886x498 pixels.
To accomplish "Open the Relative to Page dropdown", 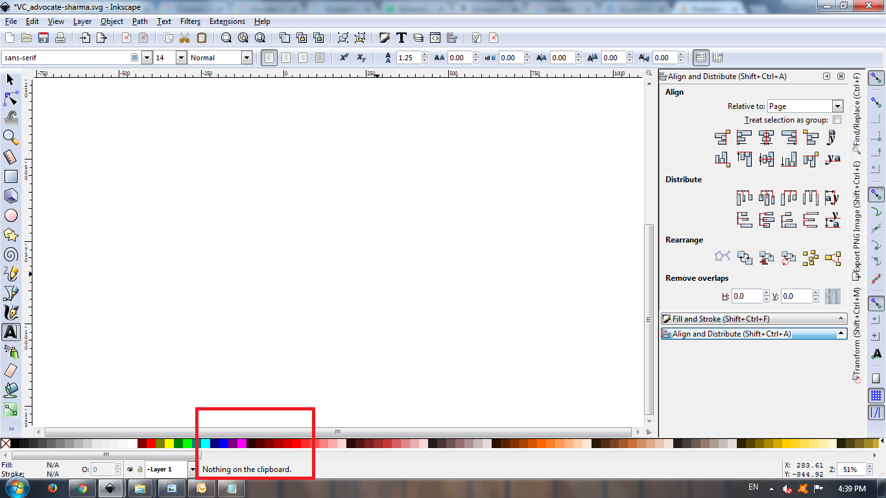I will point(804,106).
